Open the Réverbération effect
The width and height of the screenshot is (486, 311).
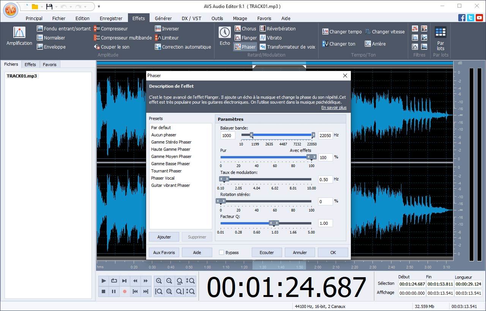(278, 28)
